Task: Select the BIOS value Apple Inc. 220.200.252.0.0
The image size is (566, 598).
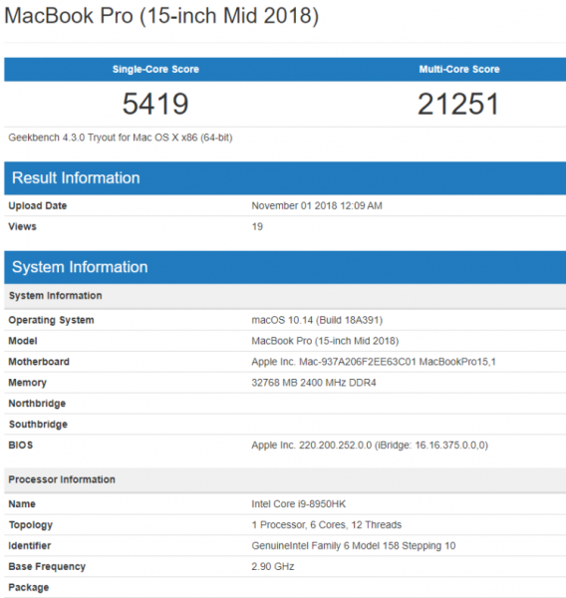Action: click(370, 446)
